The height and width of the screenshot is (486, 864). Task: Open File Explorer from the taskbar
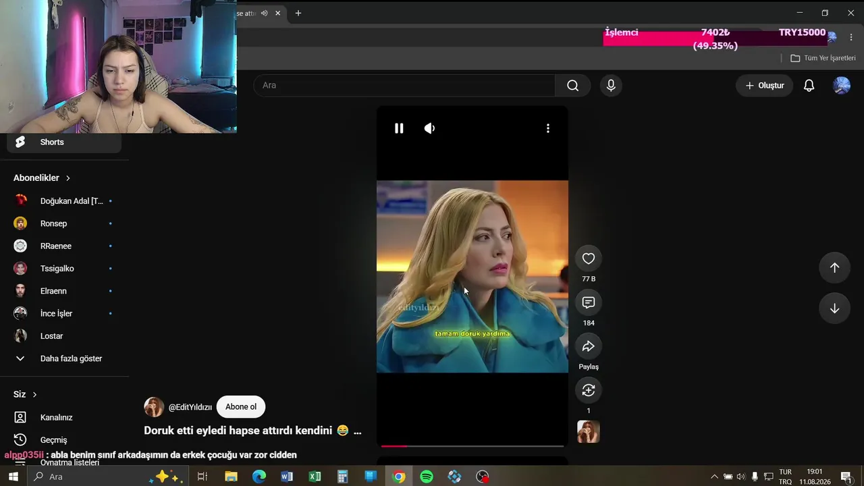(231, 477)
